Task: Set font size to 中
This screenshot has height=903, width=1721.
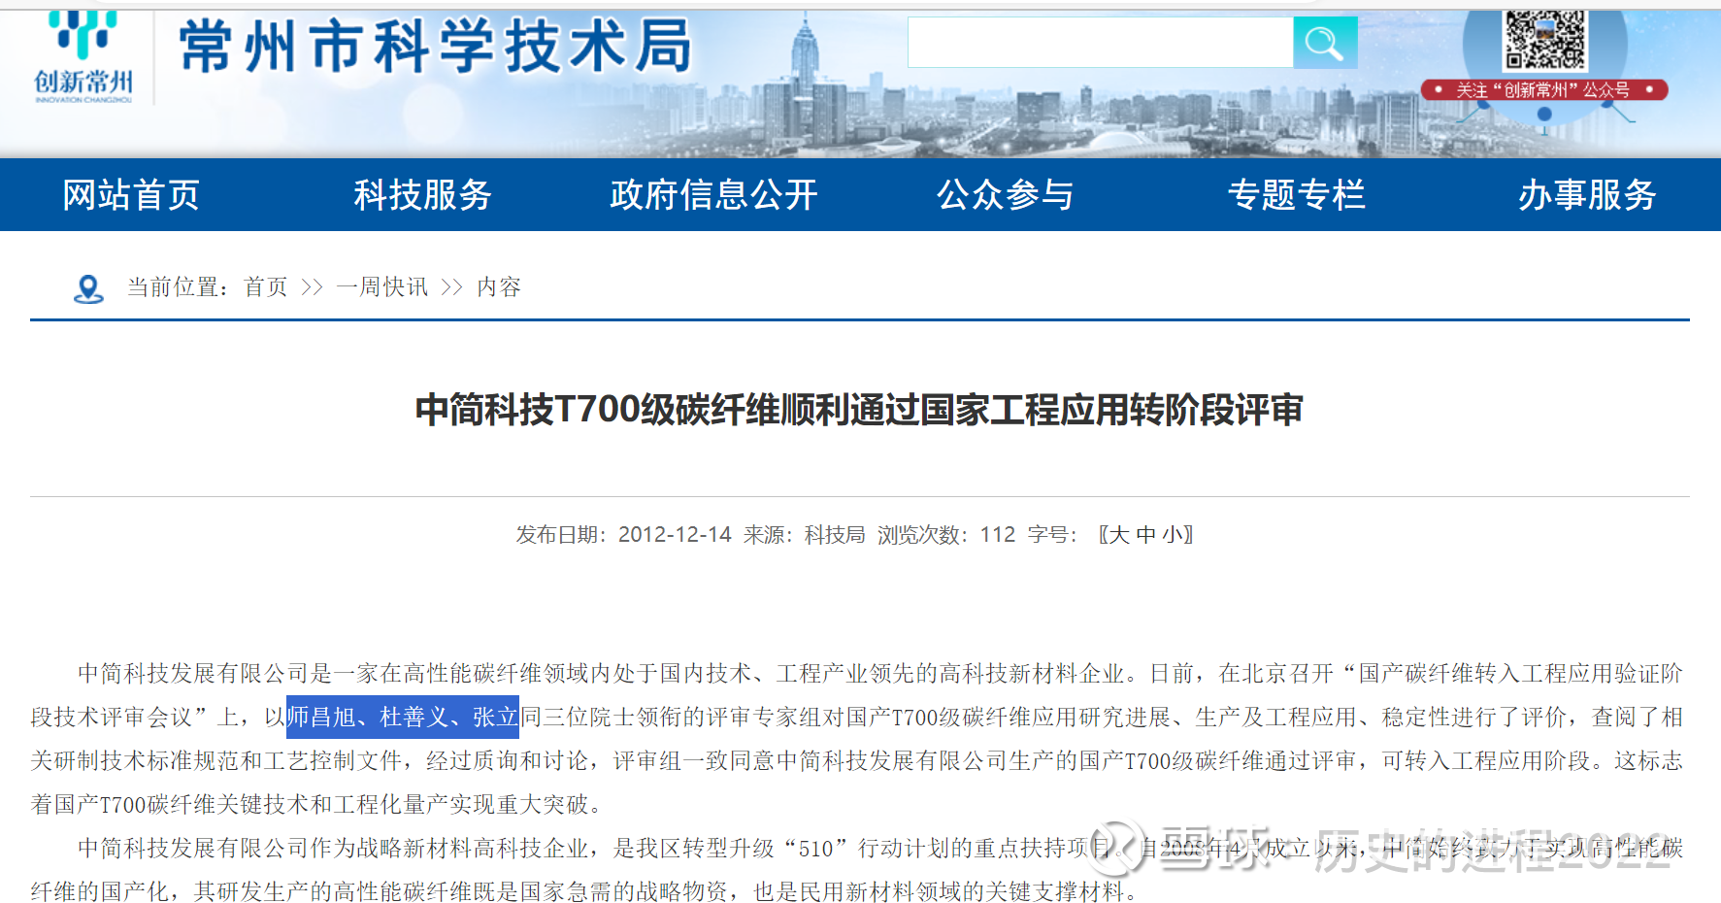Action: pyautogui.click(x=1145, y=535)
